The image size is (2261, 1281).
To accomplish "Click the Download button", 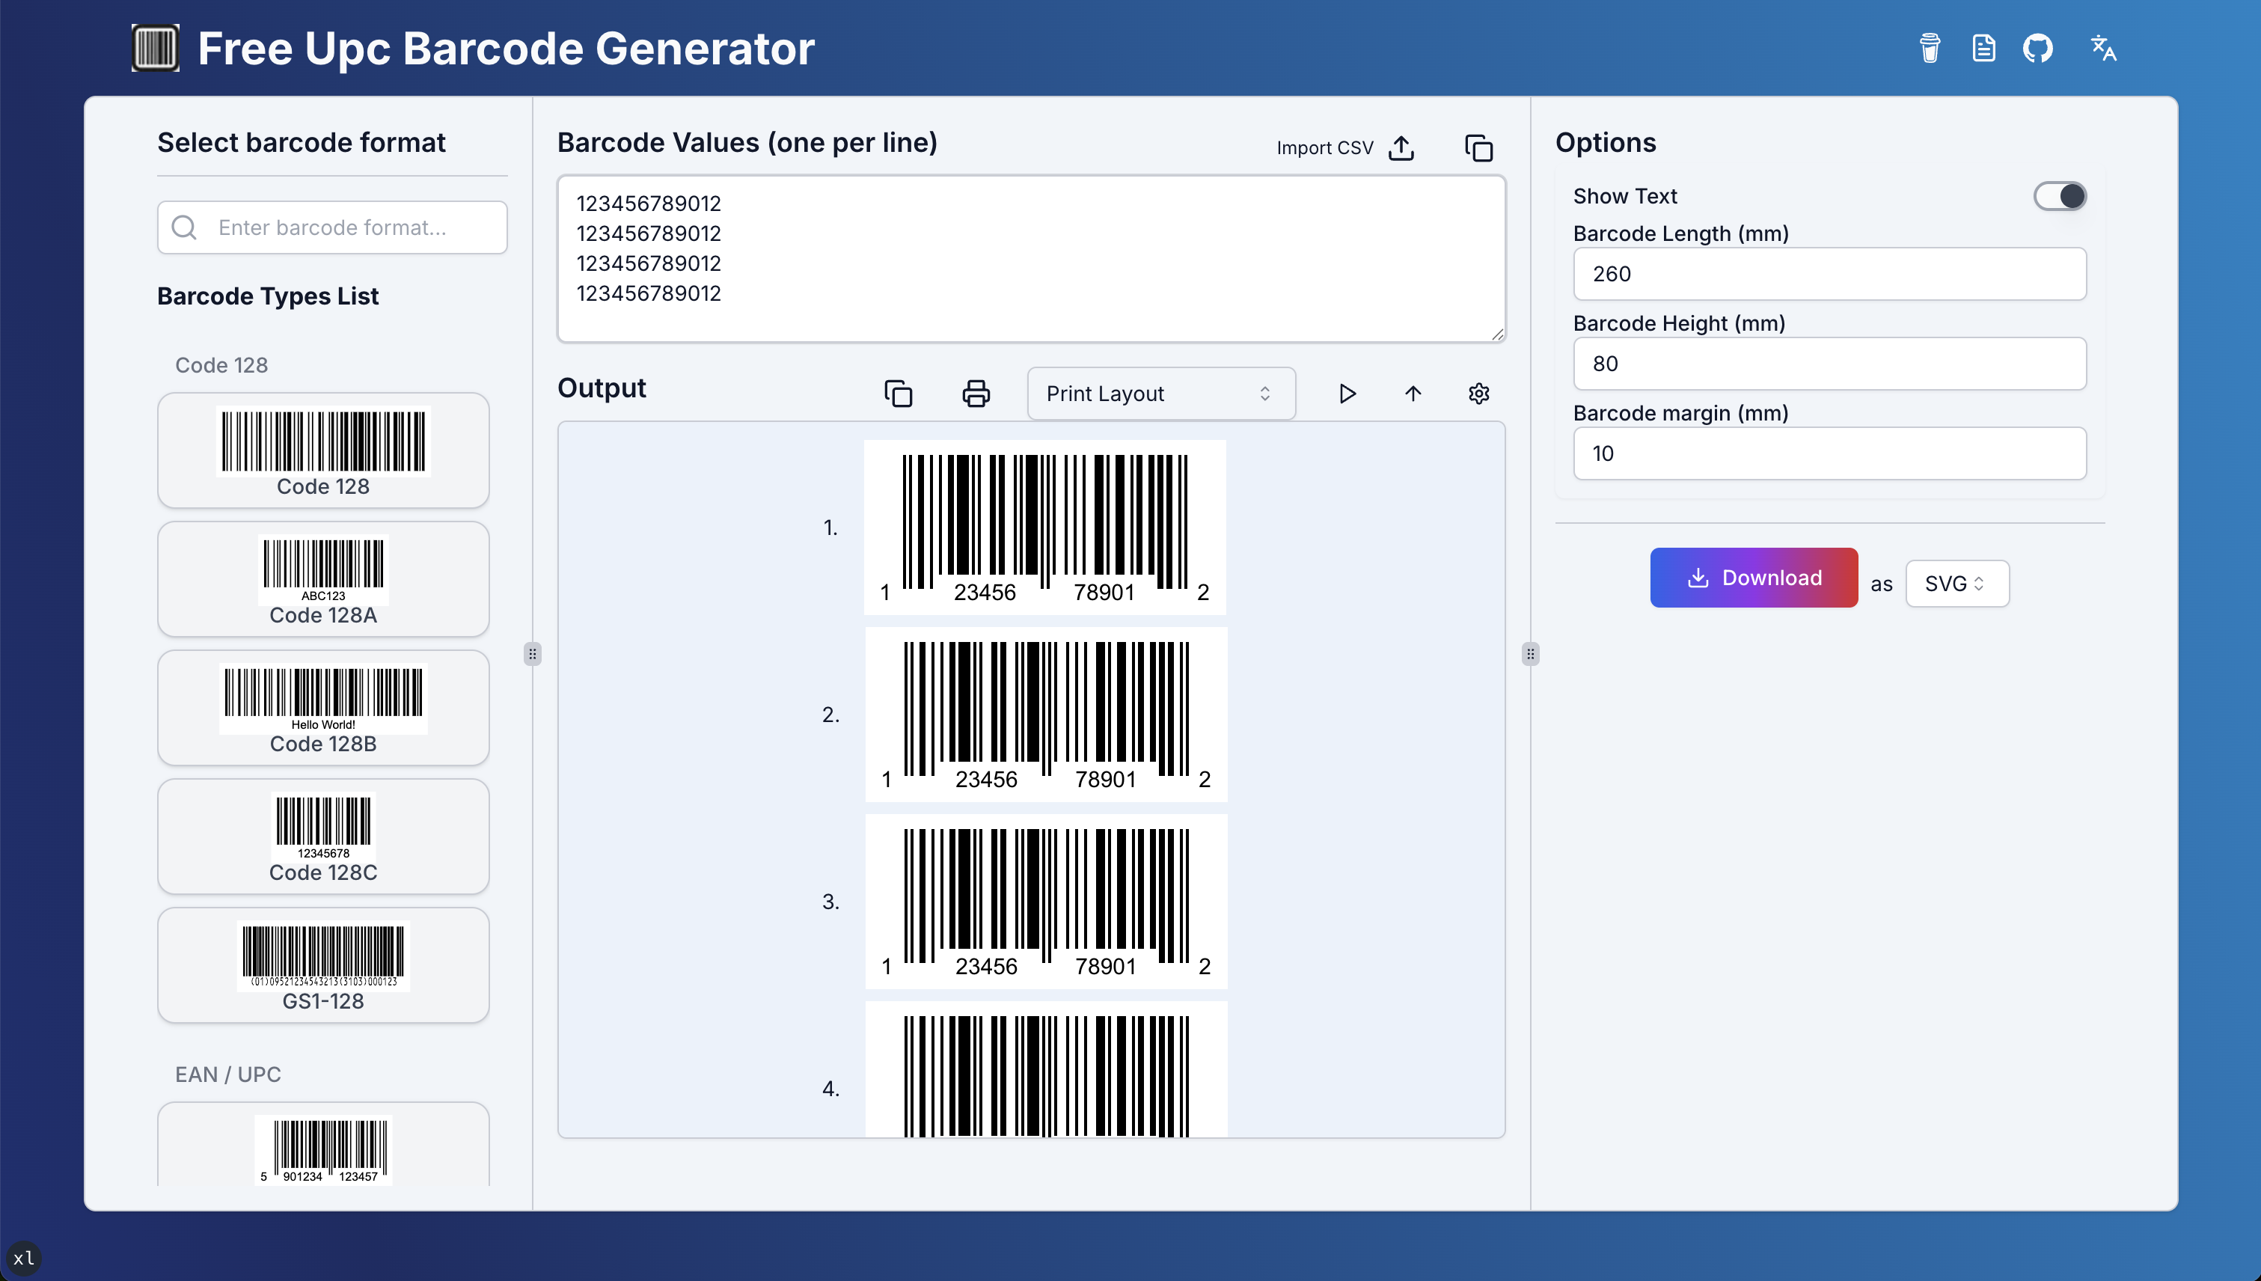I will [1754, 578].
